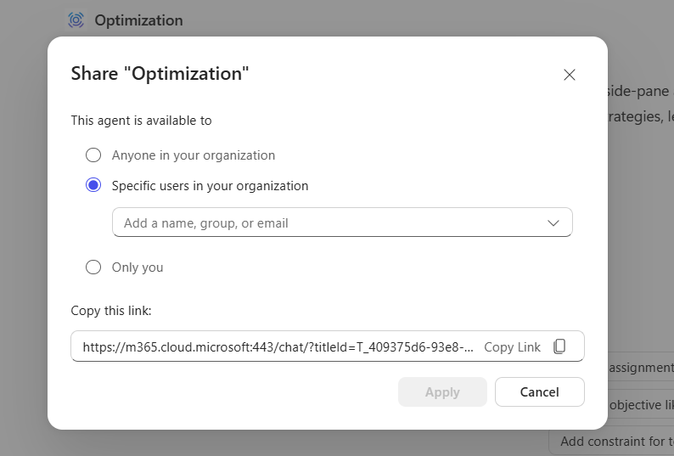
Task: Select the Anyone in your organization option
Action: coord(93,155)
